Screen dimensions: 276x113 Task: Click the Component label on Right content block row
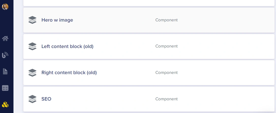166,73
